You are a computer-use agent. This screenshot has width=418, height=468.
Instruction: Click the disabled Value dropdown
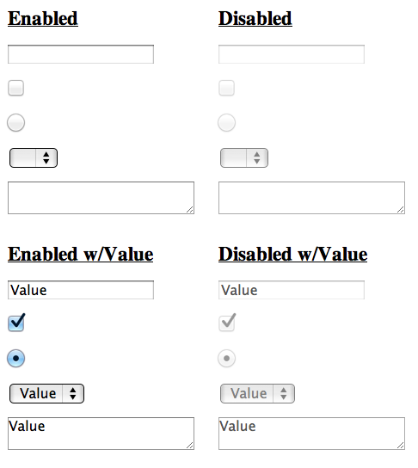tap(257, 394)
